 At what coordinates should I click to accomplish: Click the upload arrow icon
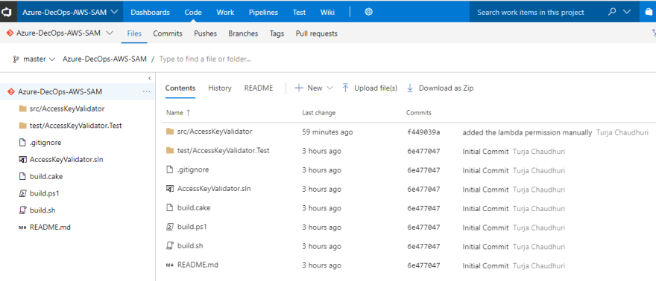point(346,88)
